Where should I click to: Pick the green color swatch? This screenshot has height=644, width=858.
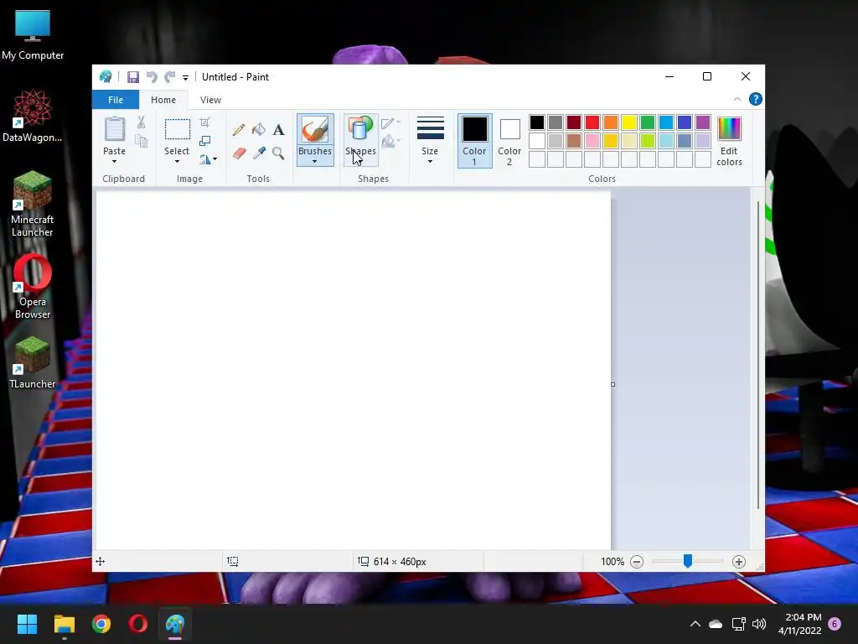tap(648, 122)
